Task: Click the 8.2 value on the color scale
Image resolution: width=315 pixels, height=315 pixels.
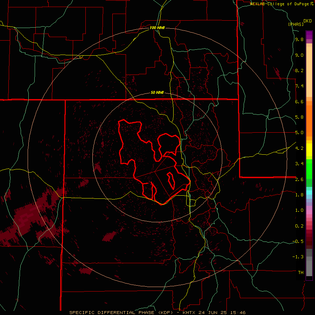Action: [299, 70]
